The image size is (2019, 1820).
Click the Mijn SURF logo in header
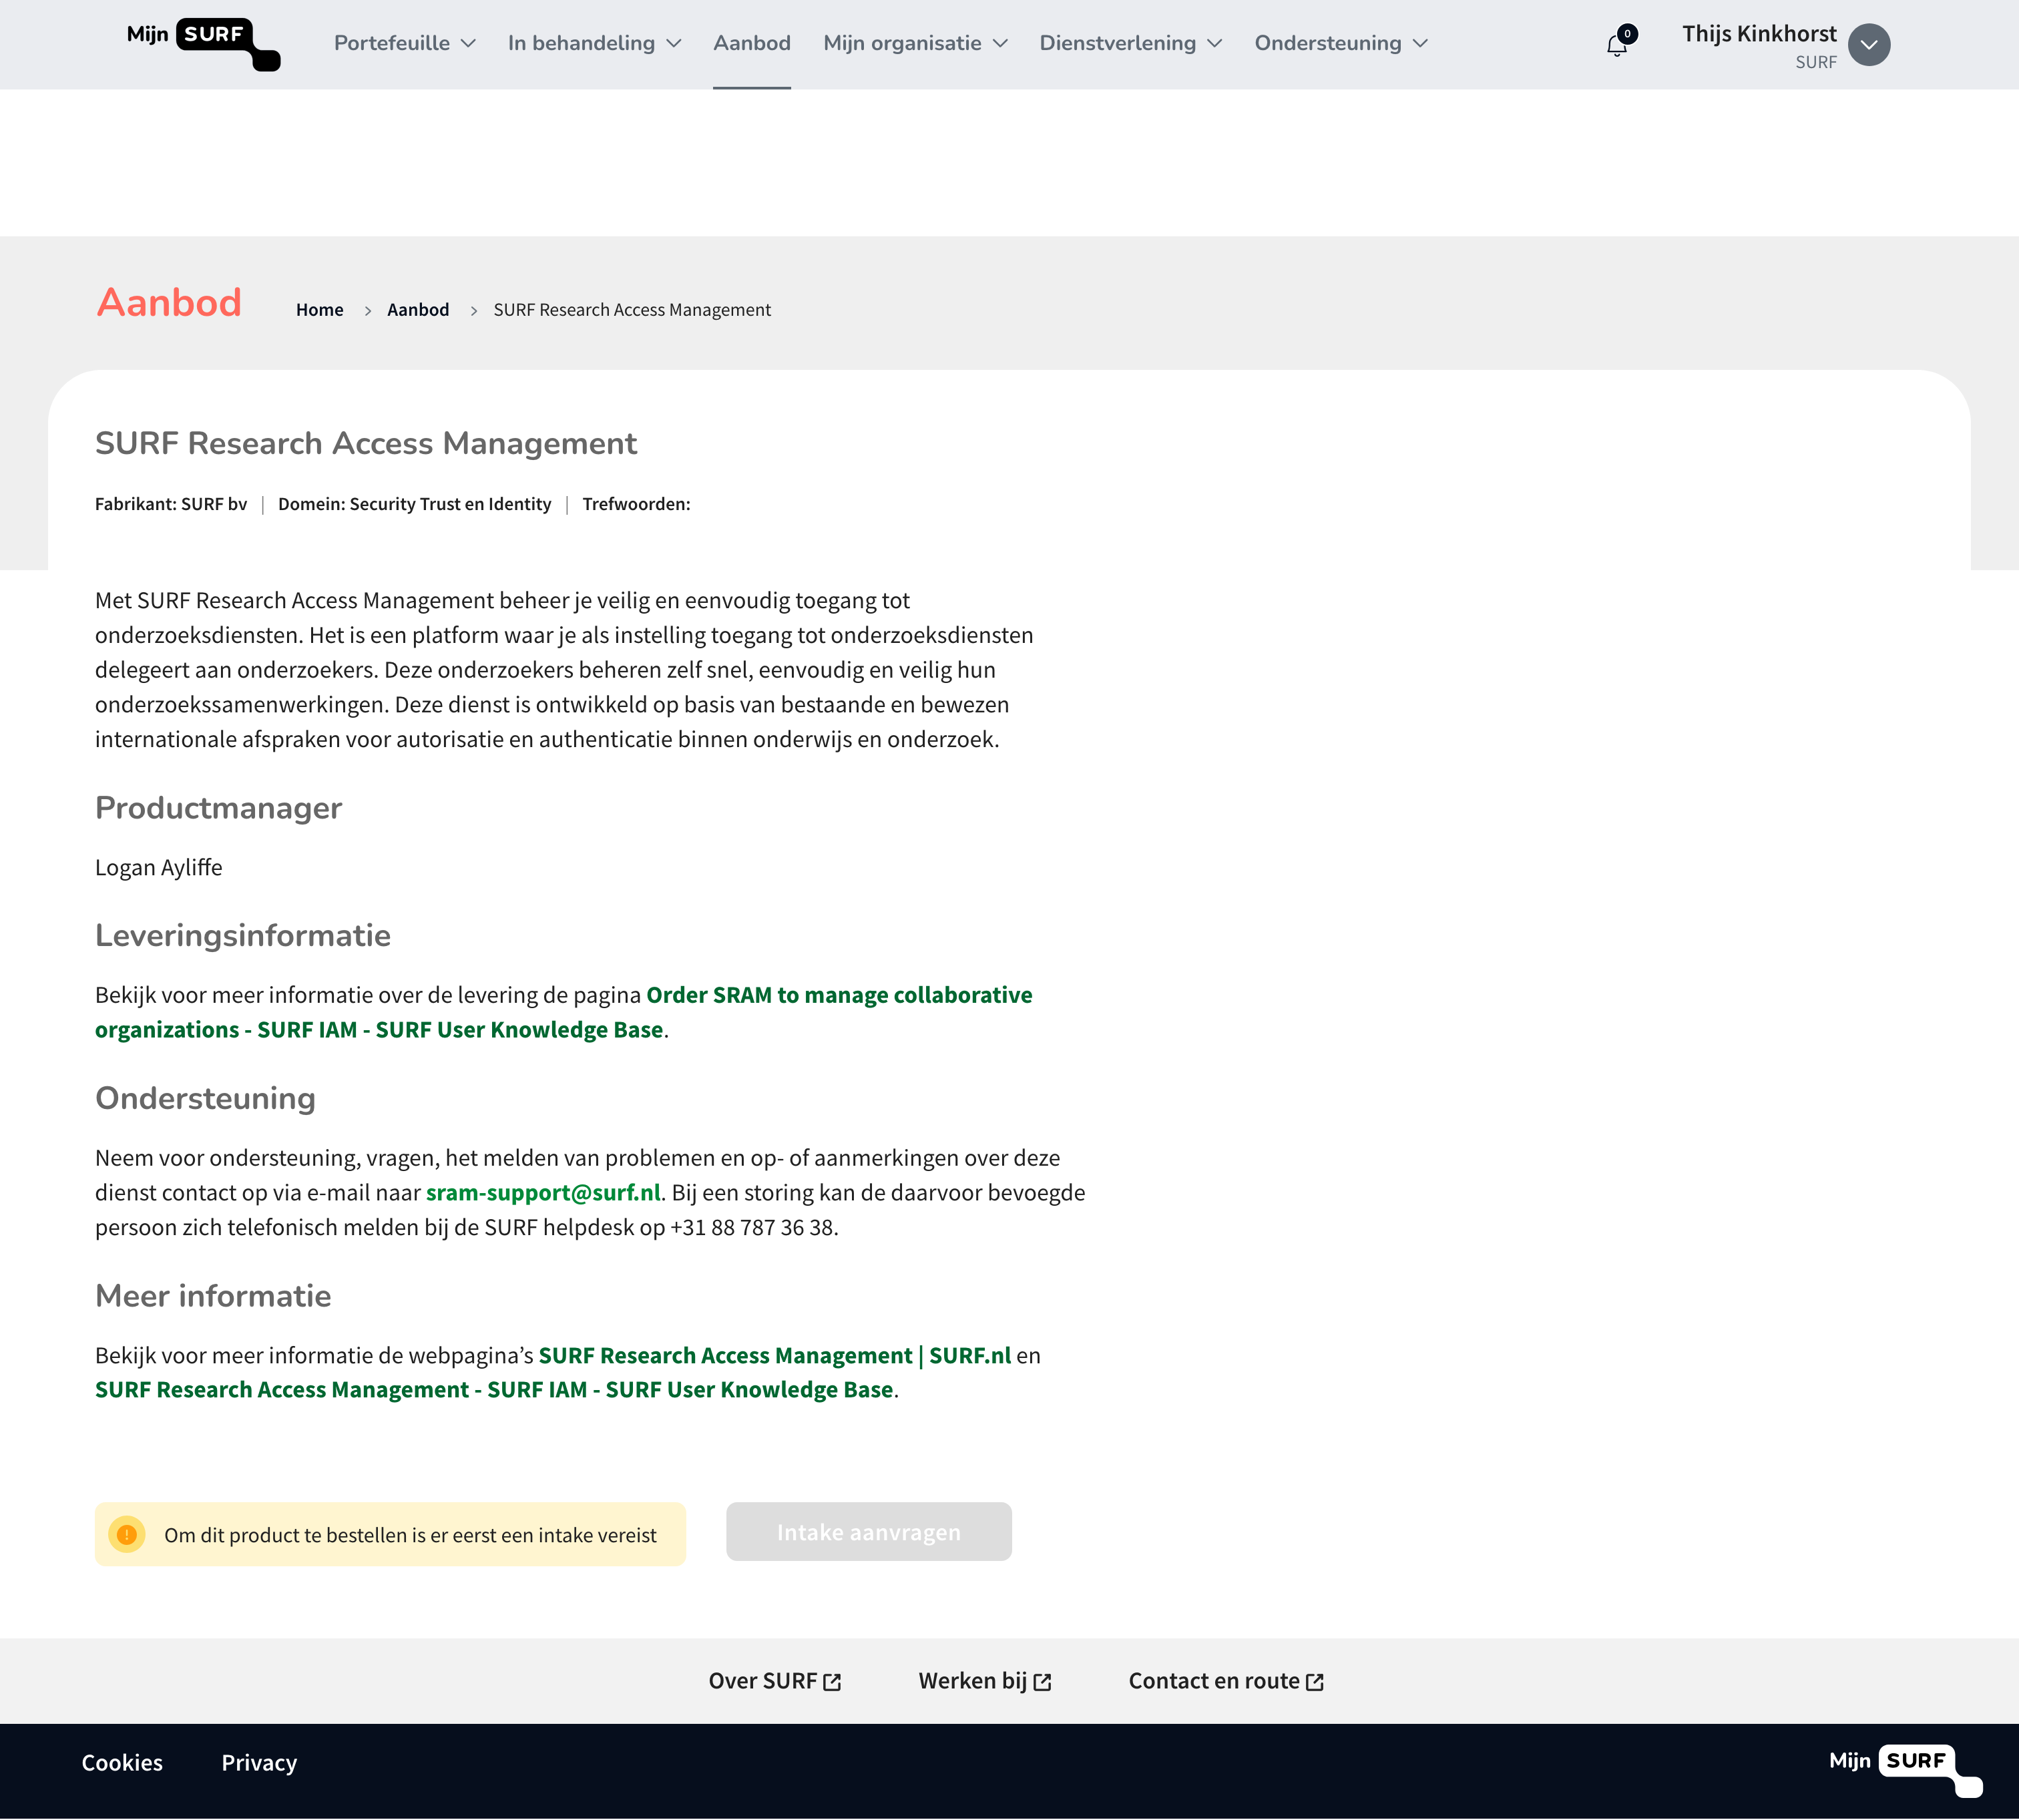(x=203, y=44)
